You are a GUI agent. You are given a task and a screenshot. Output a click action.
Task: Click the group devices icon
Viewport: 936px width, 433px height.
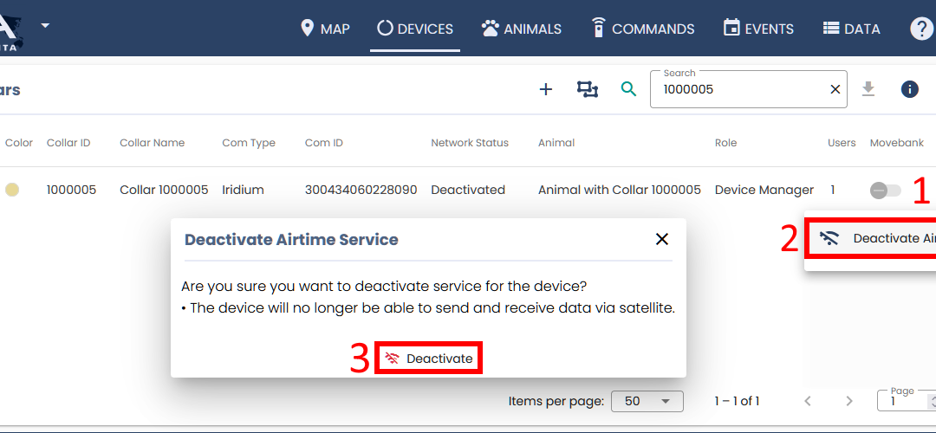point(588,89)
